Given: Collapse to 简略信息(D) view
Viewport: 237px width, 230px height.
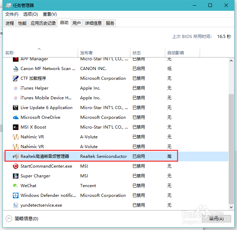Looking at the screenshot, I should [22, 219].
